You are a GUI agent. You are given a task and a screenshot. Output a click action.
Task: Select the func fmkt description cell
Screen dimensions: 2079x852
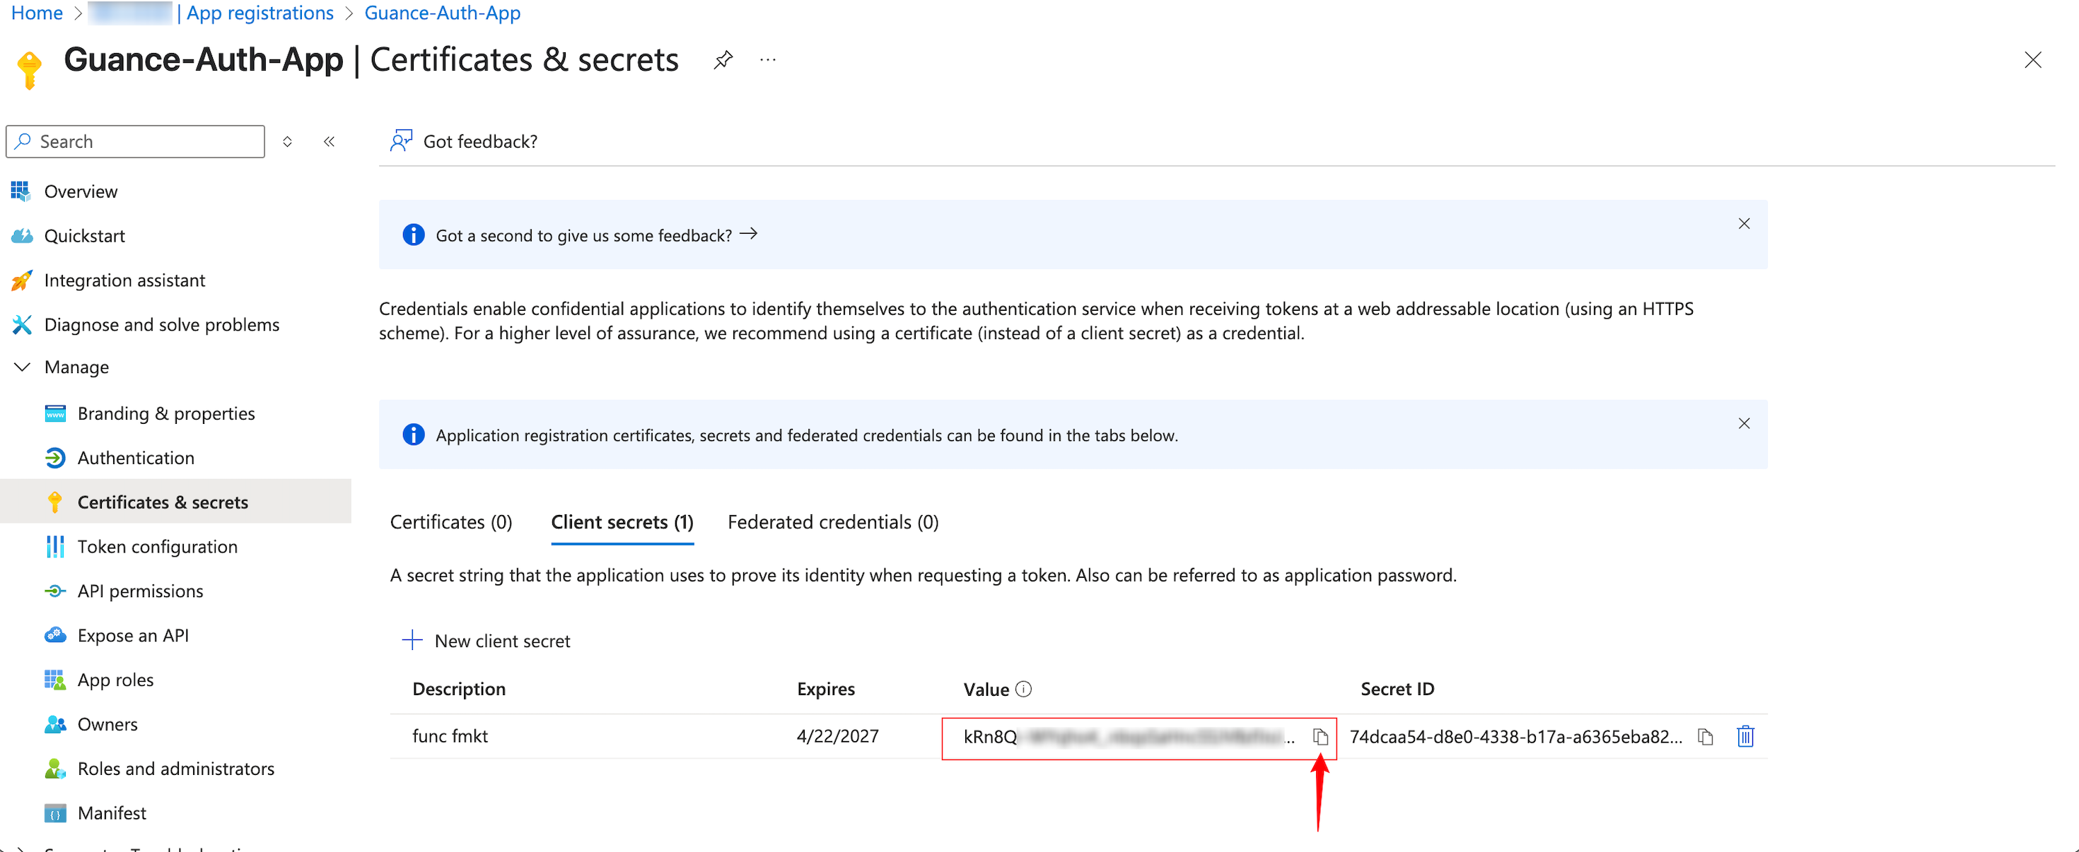pyautogui.click(x=450, y=737)
